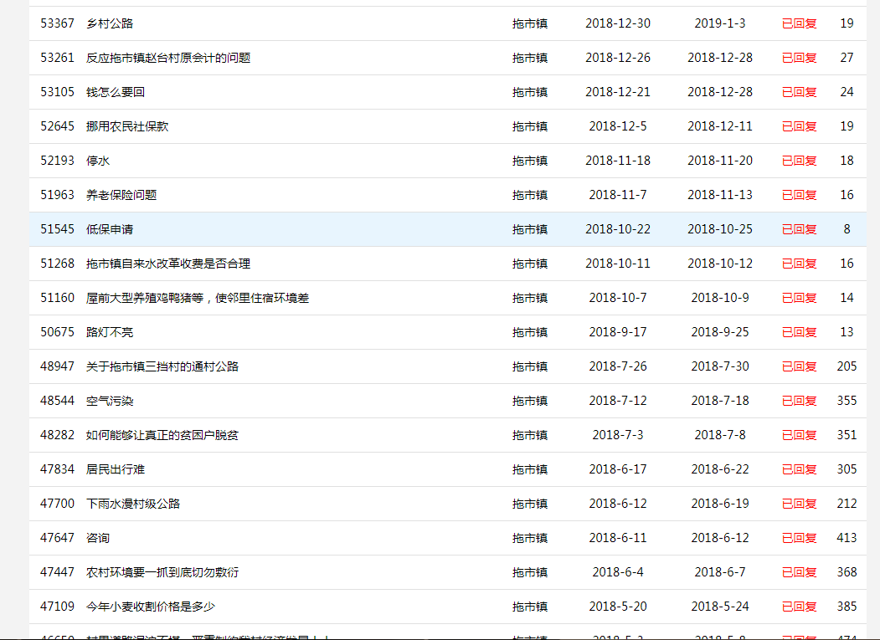The image size is (880, 640).
Task: Select the 停水 post title
Action: click(x=98, y=161)
